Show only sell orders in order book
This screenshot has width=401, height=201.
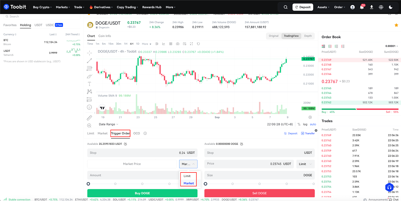(x=343, y=46)
